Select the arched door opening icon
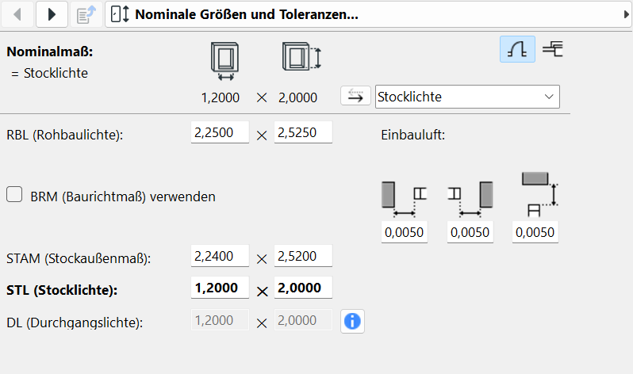Image resolution: width=633 pixels, height=374 pixels. pyautogui.click(x=516, y=50)
